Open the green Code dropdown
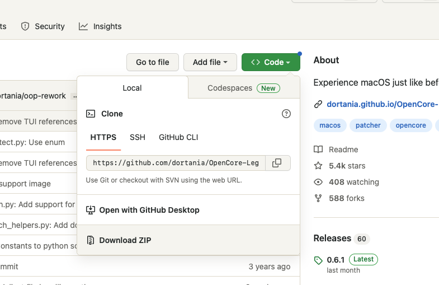This screenshot has height=285, width=439. 271,62
